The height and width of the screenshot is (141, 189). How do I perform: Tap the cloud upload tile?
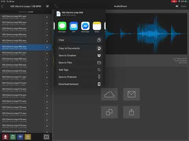(109, 94)
